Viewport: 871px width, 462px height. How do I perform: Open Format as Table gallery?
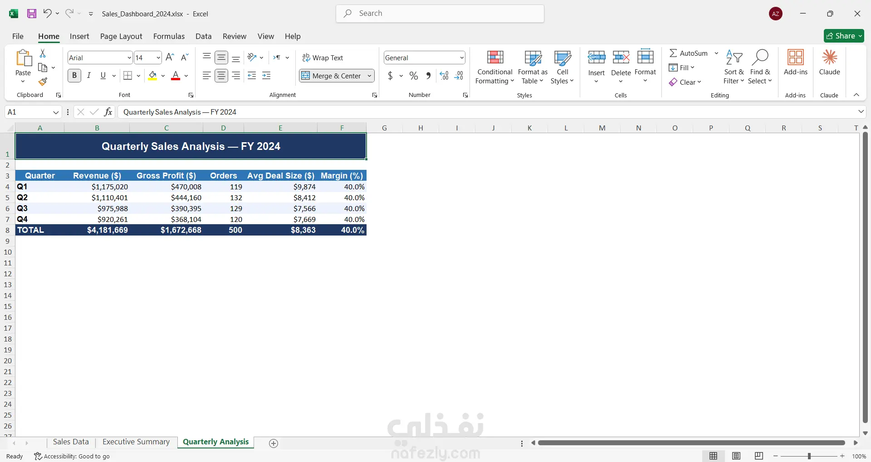[x=533, y=67]
